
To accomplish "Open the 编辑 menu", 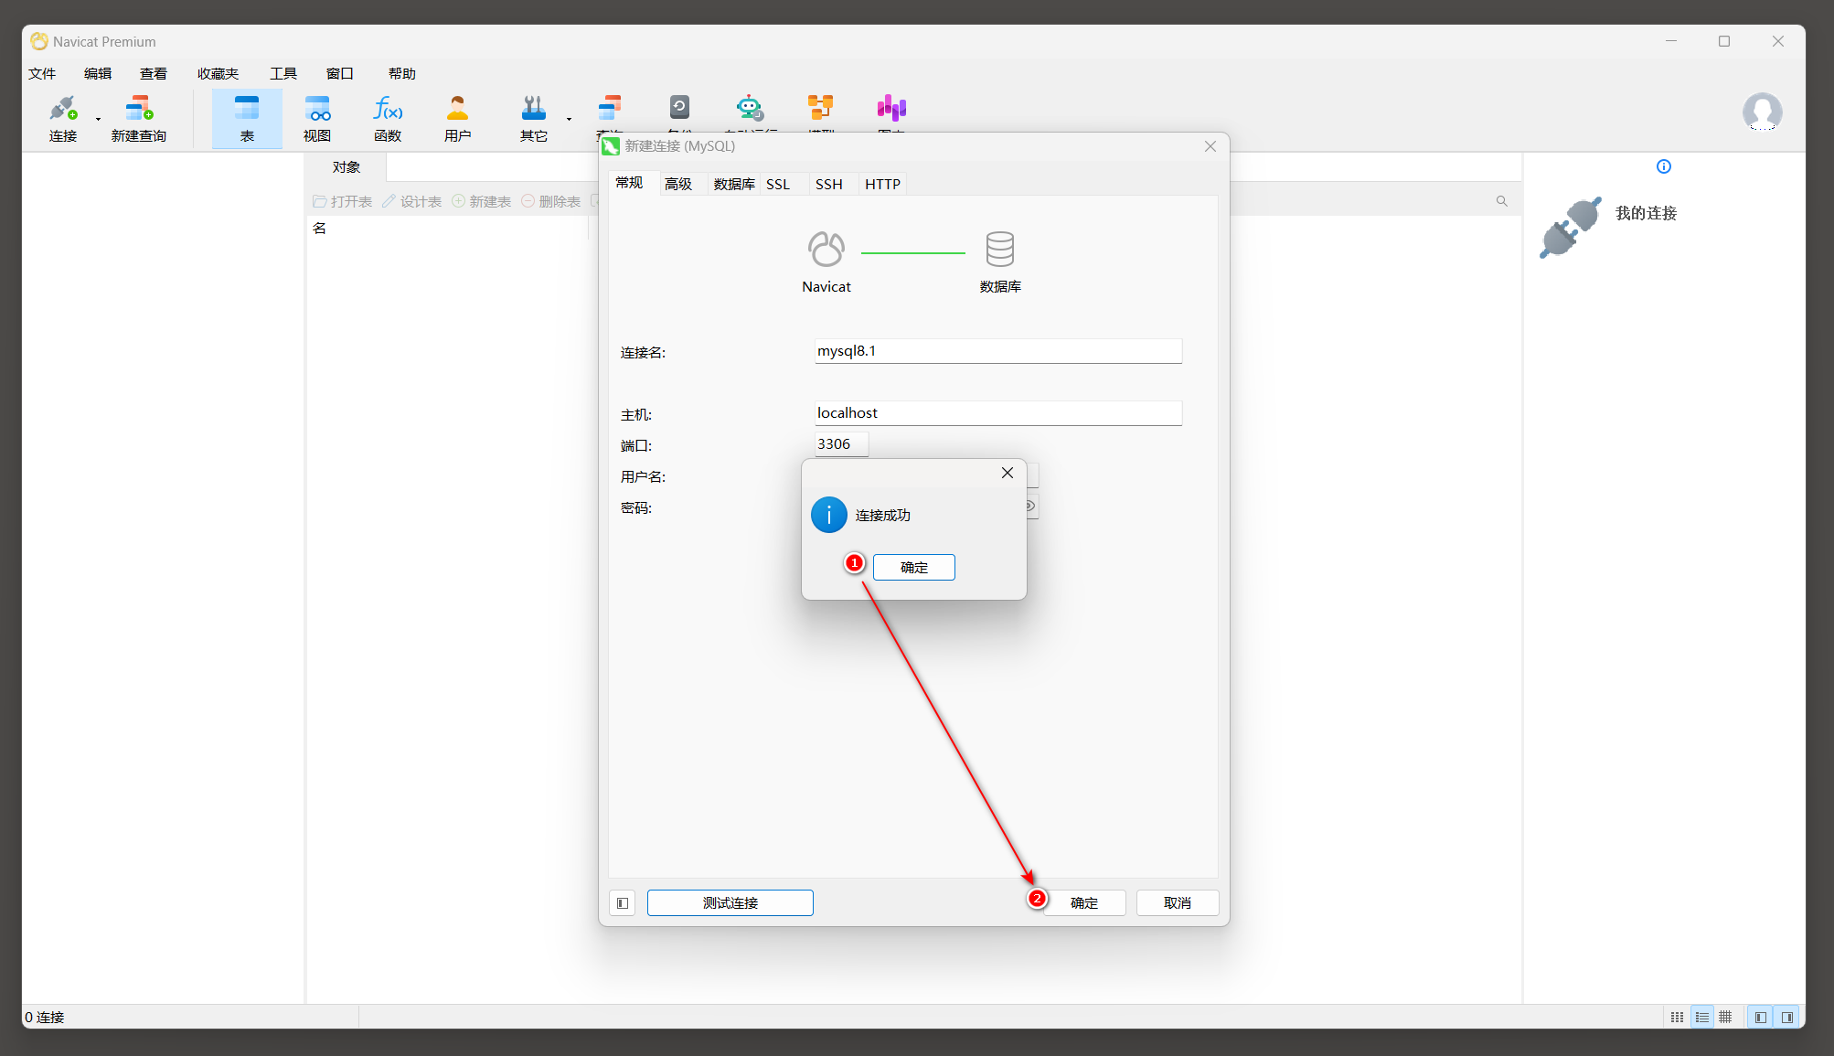I will [98, 73].
